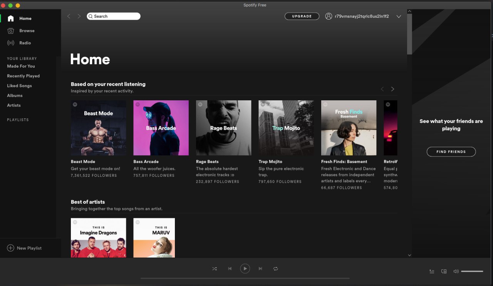
Task: Open the Fresh Finds Basement cover
Action: pos(349,128)
